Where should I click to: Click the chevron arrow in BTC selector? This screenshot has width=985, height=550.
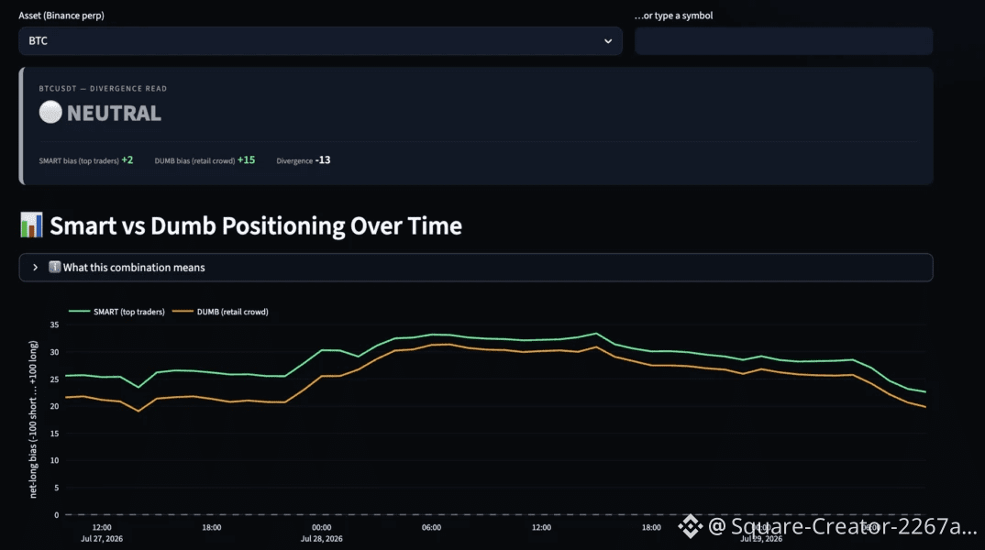(608, 41)
